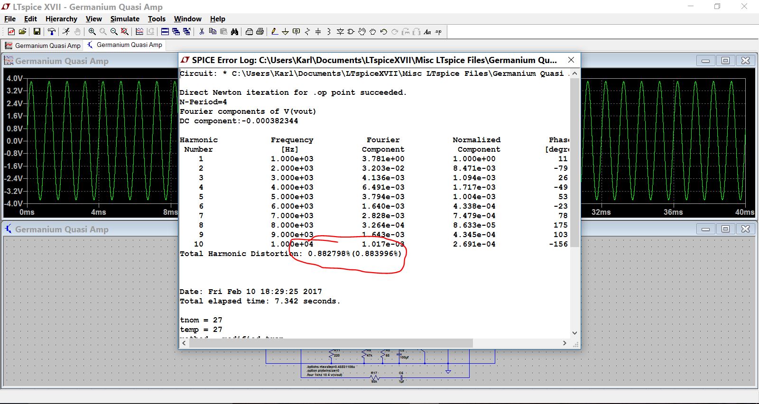
Task: Zoom out with the minus magnifier icon
Action: [114, 32]
